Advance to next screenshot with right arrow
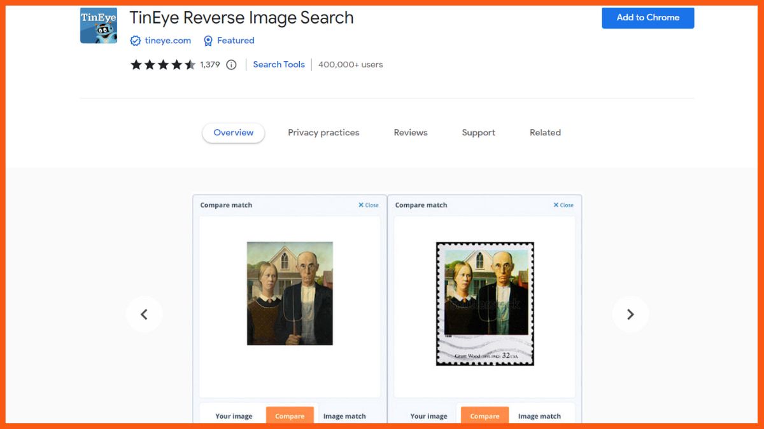This screenshot has height=429, width=764. (x=630, y=314)
